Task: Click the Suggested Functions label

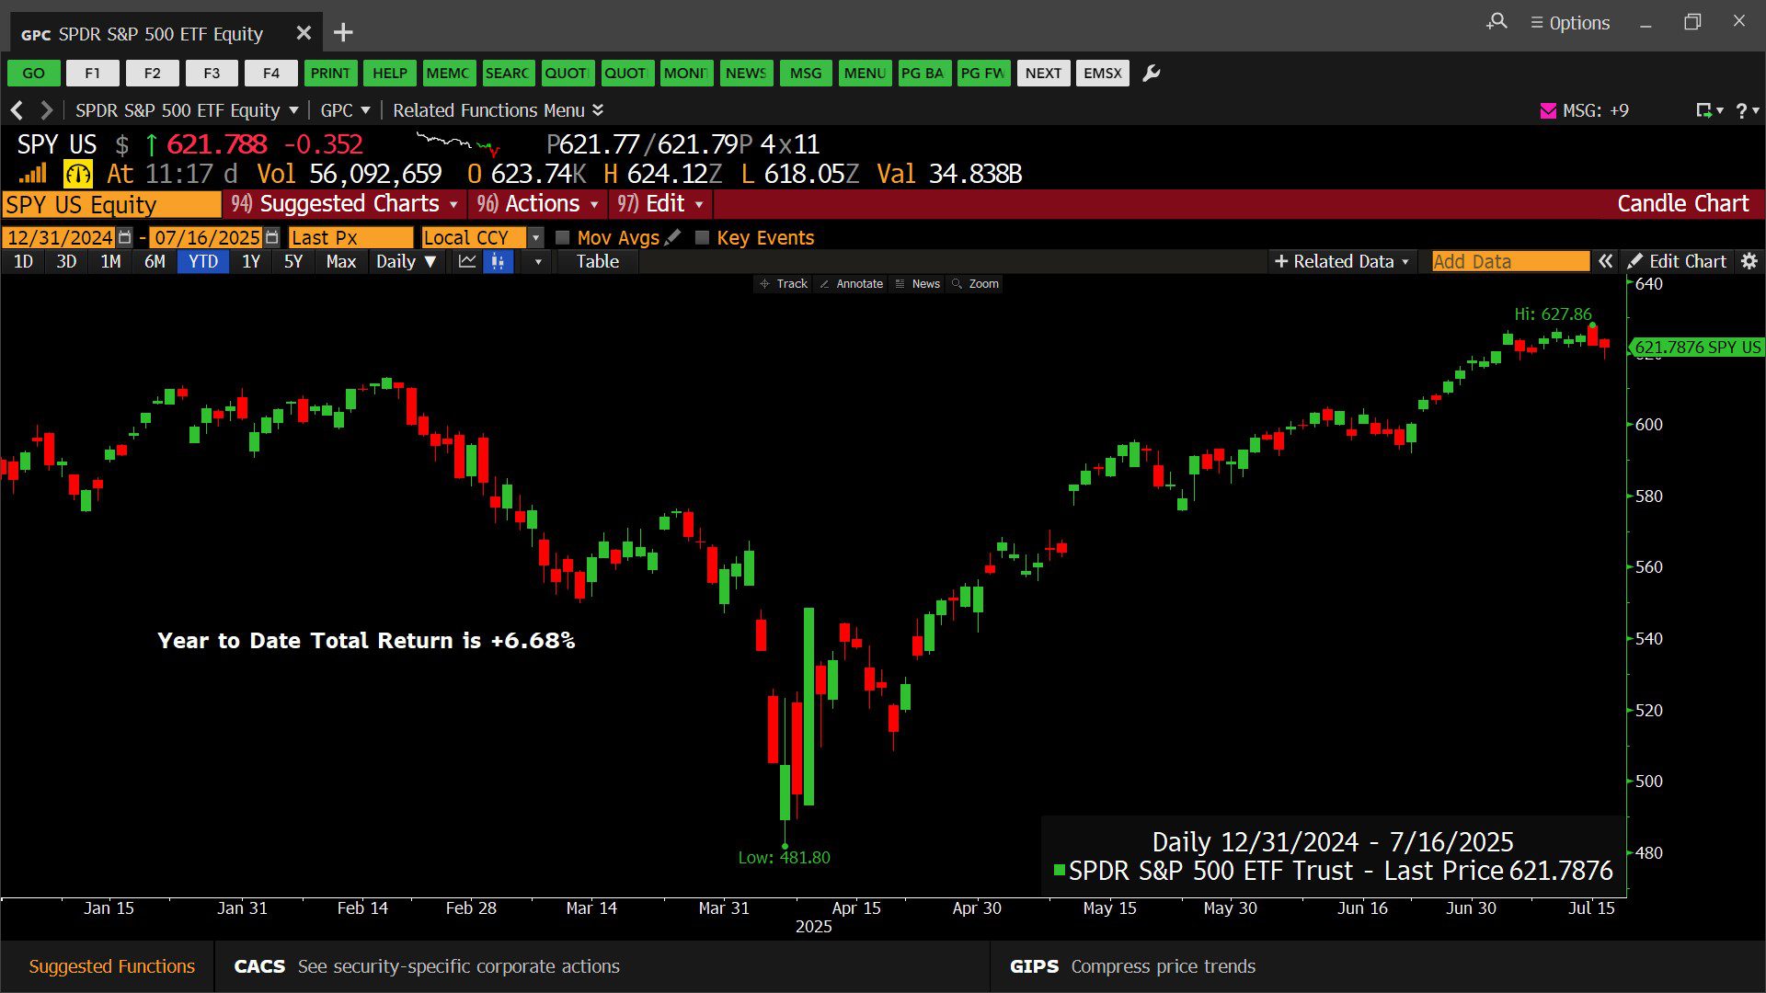Action: (112, 966)
